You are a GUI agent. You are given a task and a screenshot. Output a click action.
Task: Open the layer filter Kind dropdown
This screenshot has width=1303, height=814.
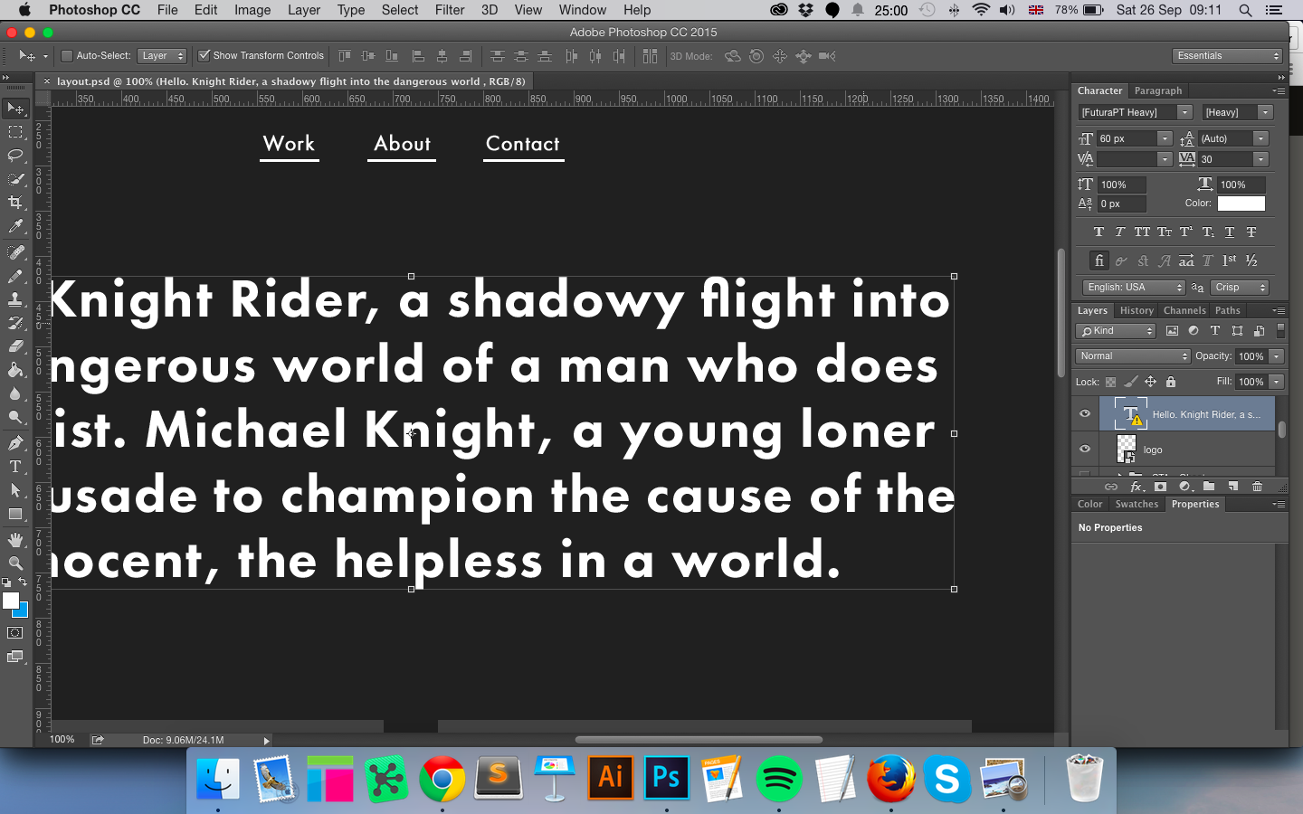[1116, 331]
